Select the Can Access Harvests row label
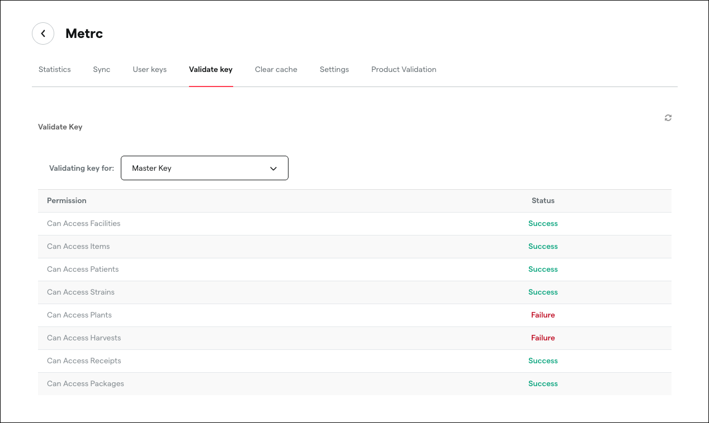Image resolution: width=709 pixels, height=423 pixels. [84, 338]
